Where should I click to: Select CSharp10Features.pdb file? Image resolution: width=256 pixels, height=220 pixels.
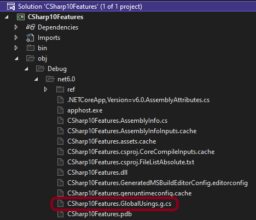(100, 214)
